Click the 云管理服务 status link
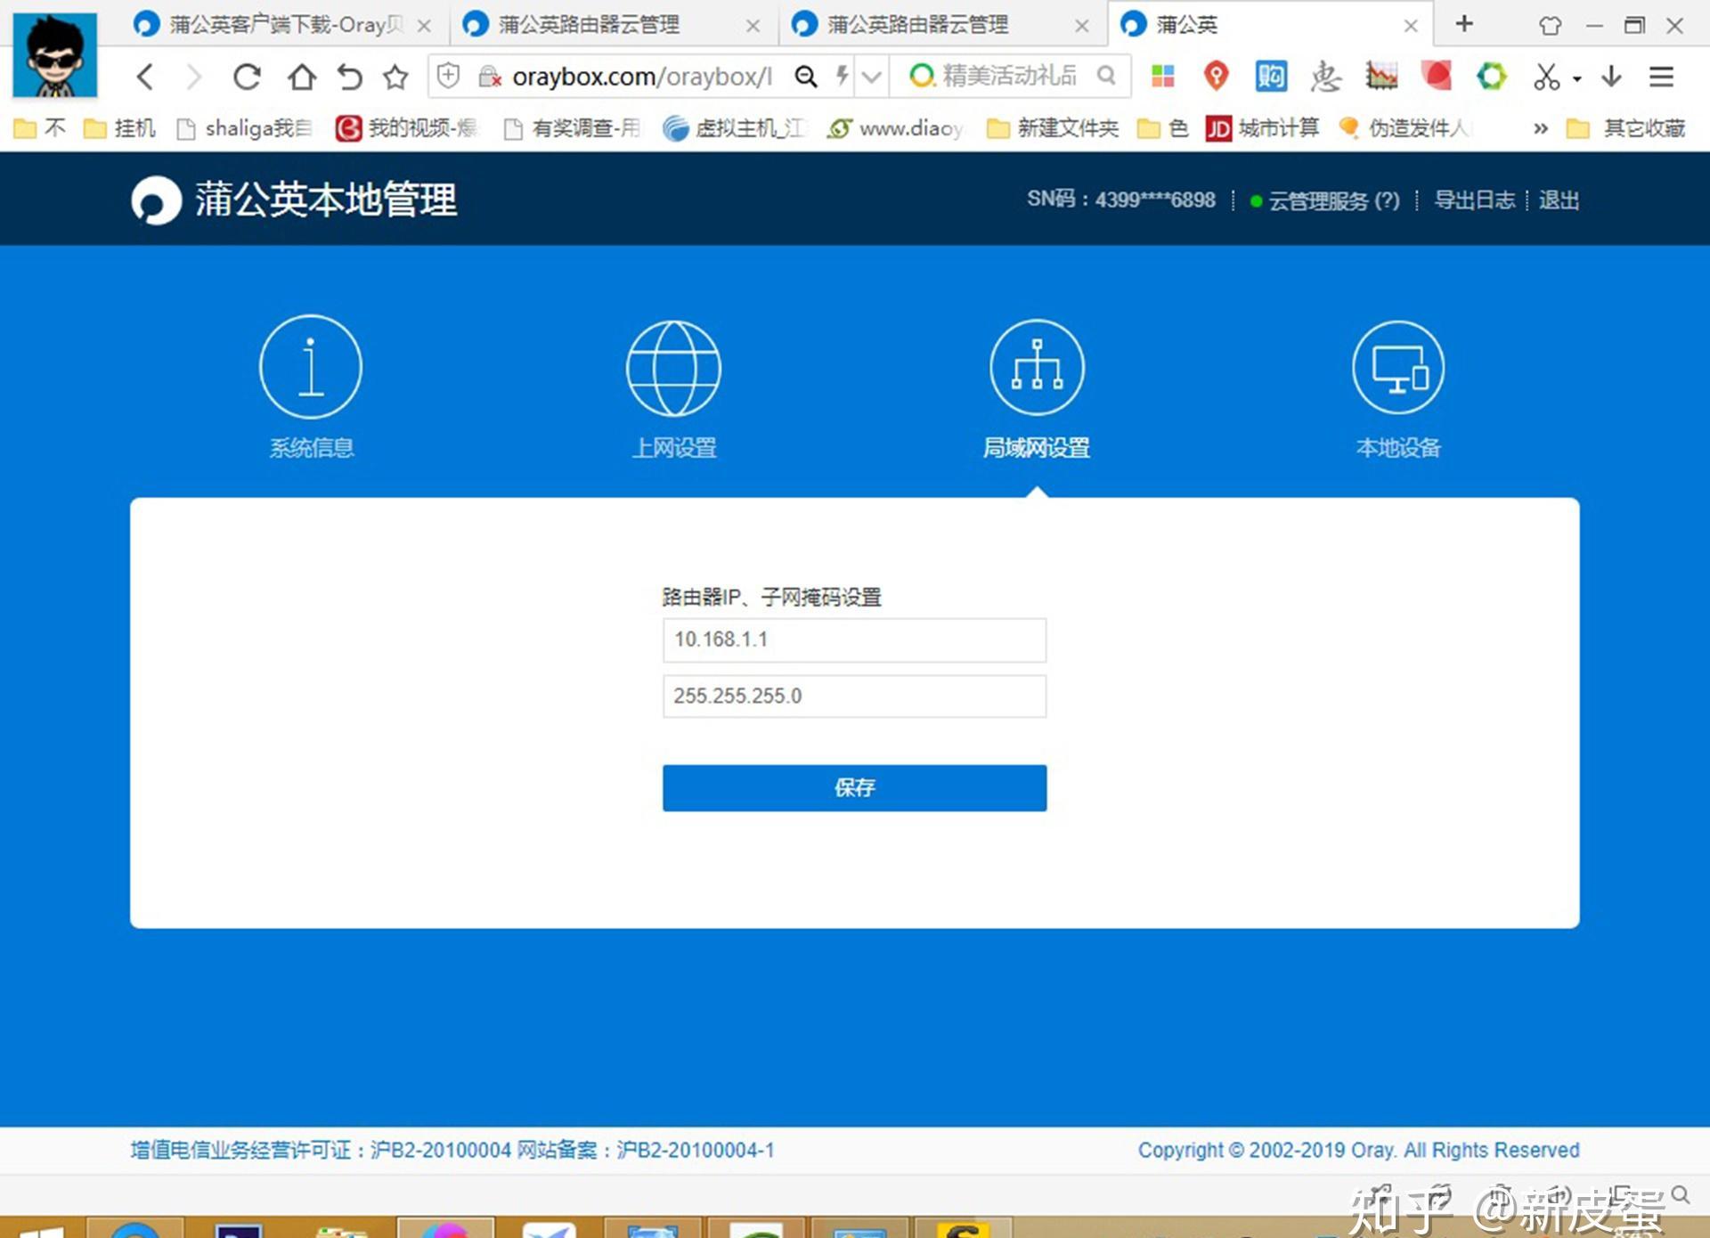1710x1238 pixels. (x=1325, y=200)
